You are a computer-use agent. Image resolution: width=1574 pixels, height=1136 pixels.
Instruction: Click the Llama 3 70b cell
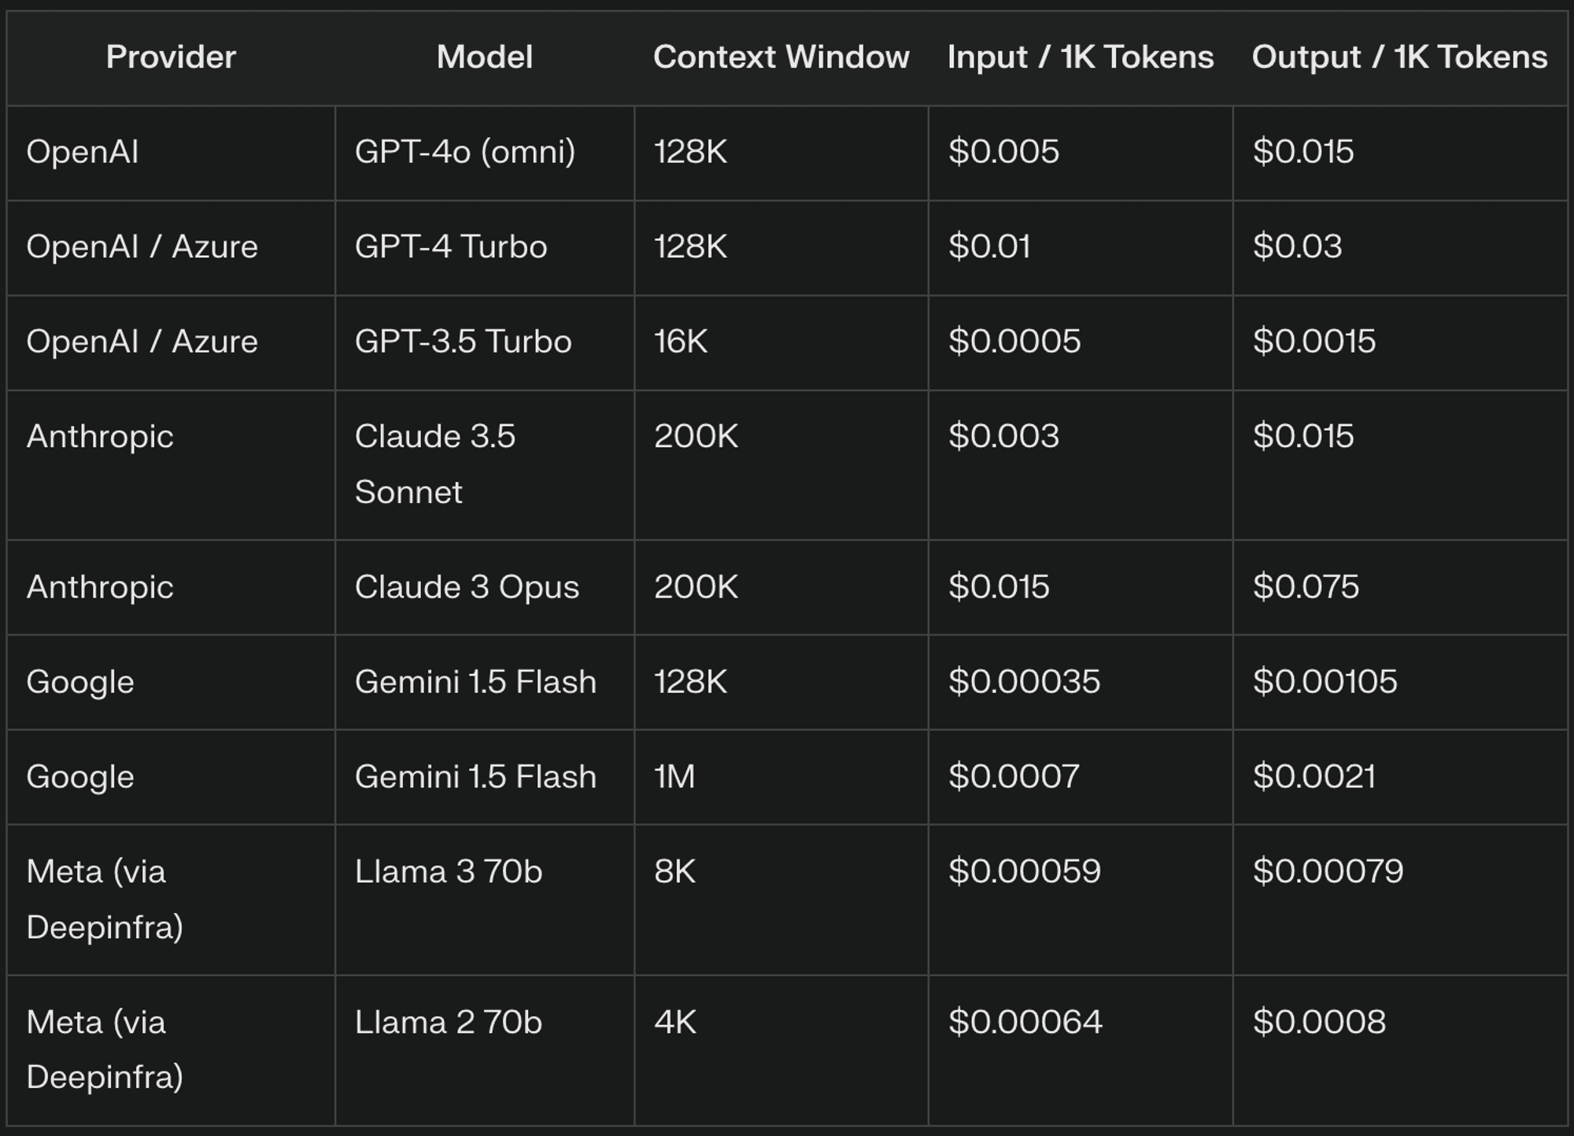tap(485, 900)
